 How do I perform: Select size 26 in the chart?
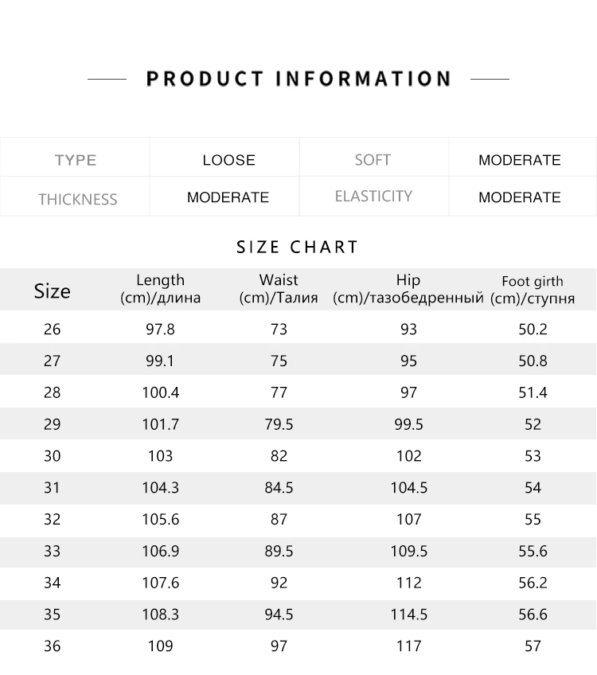[x=52, y=330]
